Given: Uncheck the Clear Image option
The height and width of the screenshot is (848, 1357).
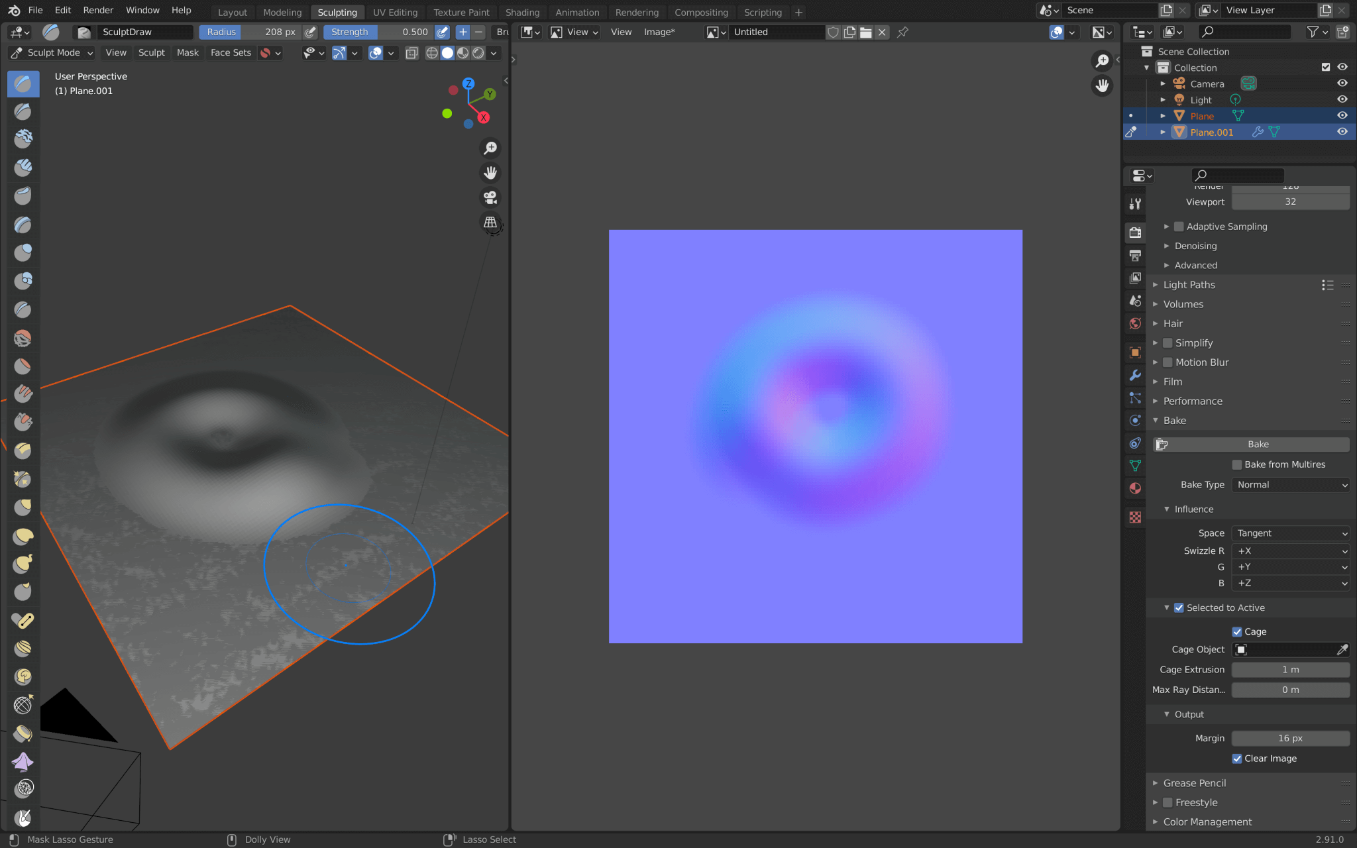Looking at the screenshot, I should point(1236,758).
